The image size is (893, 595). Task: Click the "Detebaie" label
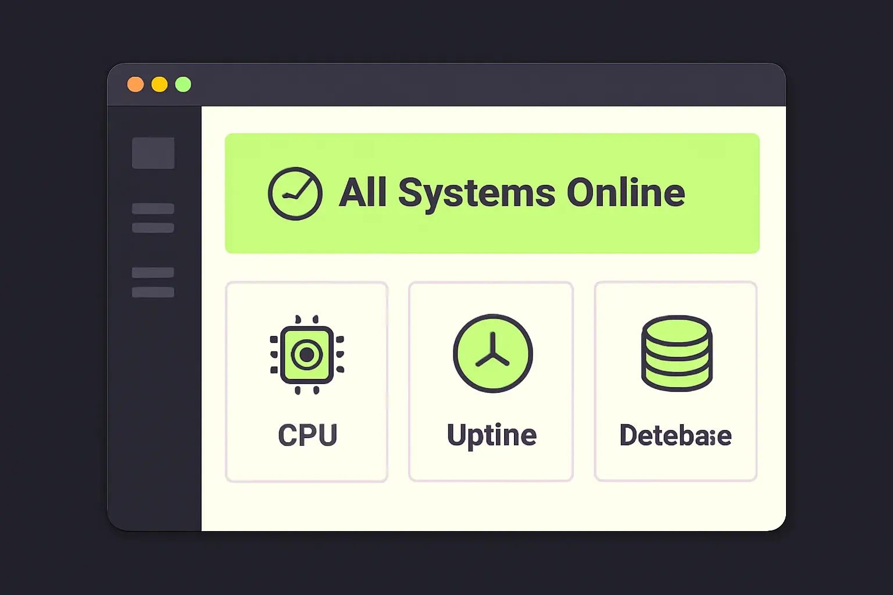pyautogui.click(x=676, y=435)
